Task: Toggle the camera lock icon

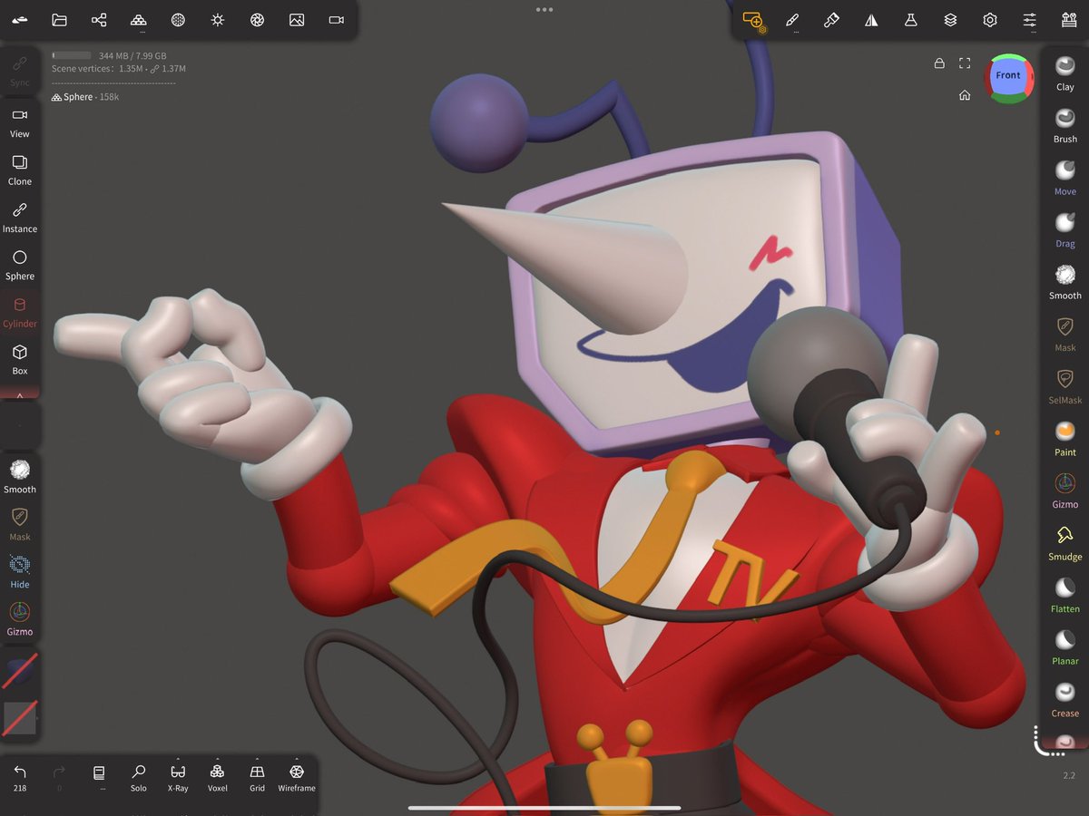Action: point(939,63)
